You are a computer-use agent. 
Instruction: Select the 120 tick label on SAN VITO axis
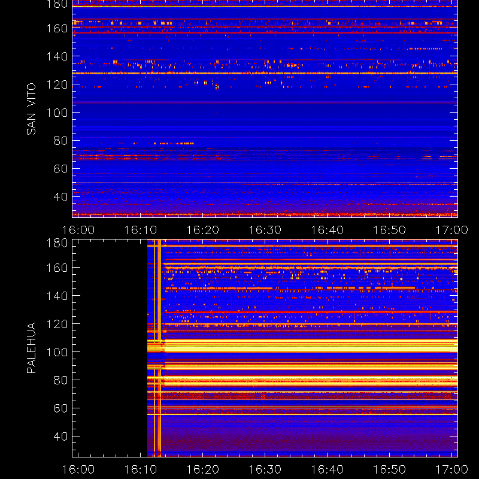[x=57, y=84]
